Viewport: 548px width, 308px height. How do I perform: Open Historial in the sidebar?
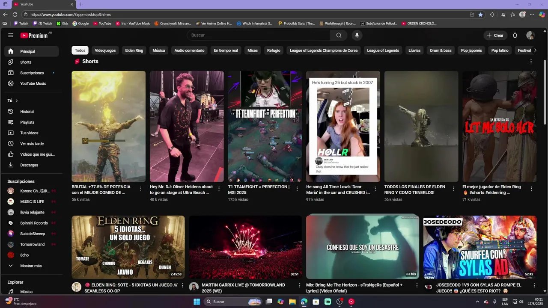(x=32, y=111)
